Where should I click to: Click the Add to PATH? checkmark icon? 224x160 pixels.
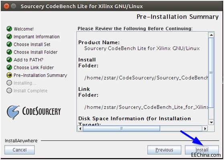pos(9,59)
